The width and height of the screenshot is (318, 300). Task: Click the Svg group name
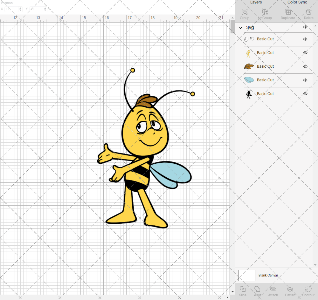coord(250,28)
